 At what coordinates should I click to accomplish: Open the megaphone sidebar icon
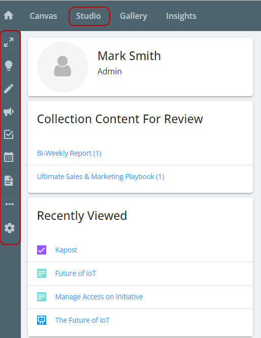tap(9, 111)
